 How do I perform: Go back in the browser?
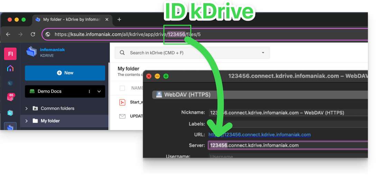pos(8,35)
